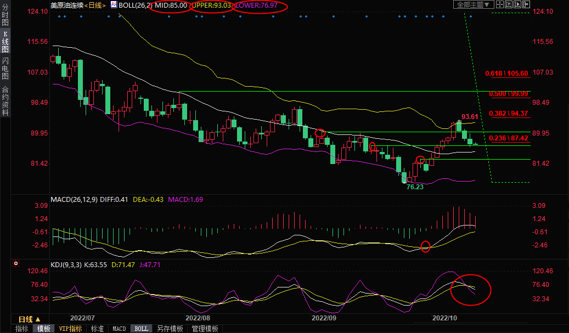Screen dimensions: 569x333
Task: Open the 全部主题 dropdown
Action: coord(471,5)
